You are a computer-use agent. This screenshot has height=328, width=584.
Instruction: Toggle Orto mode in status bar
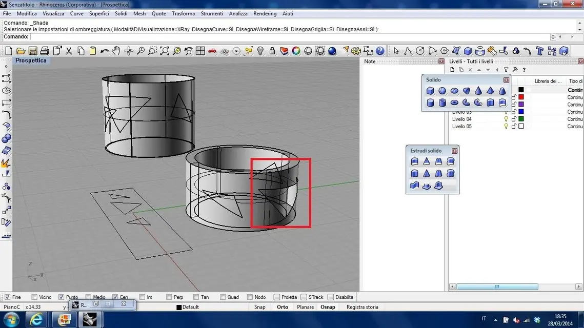point(283,307)
